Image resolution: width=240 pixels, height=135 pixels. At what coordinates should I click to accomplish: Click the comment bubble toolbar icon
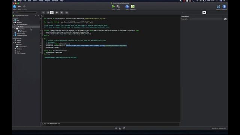coord(57,12)
